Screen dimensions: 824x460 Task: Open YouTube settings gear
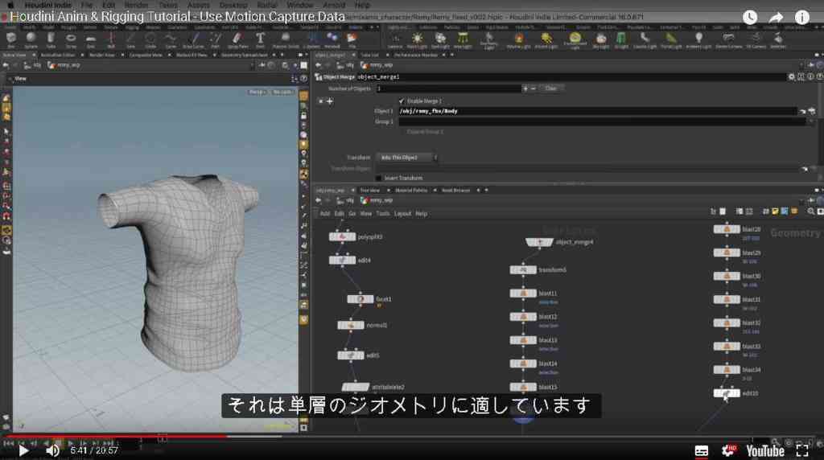pos(729,450)
